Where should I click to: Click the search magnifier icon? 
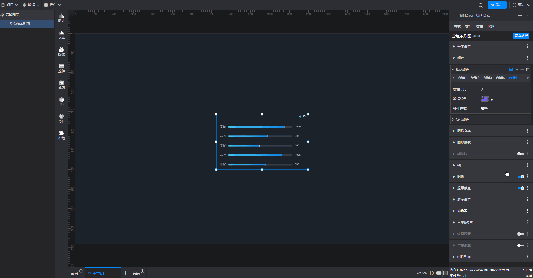coord(481,5)
